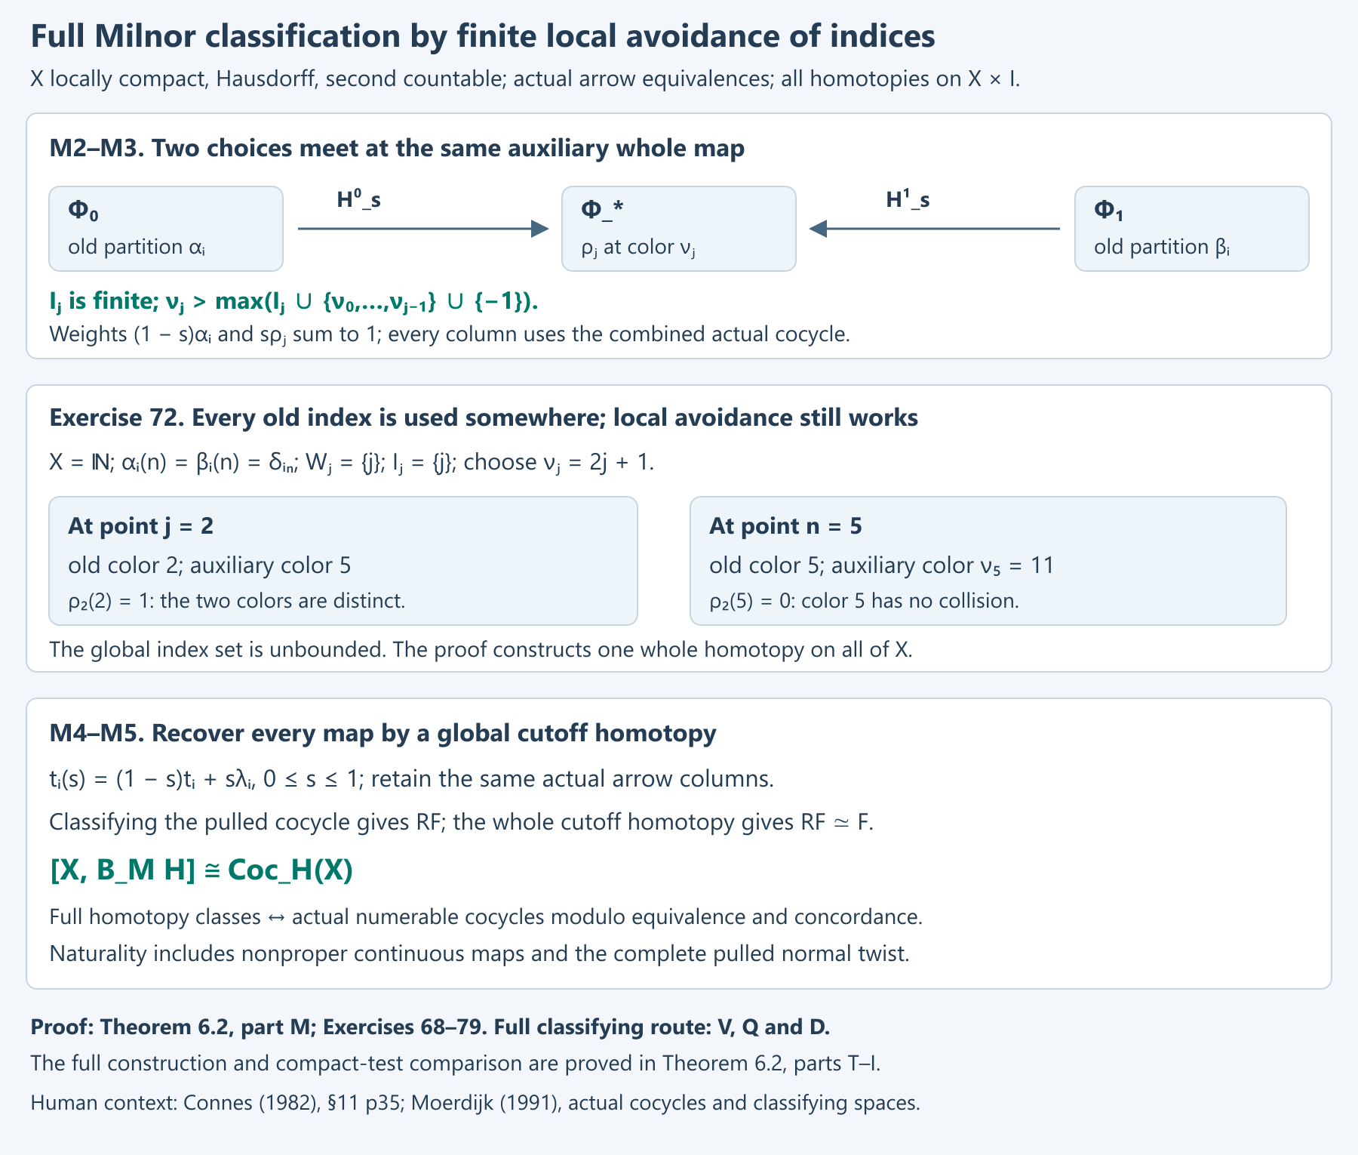Select the subtitle beginning "X locally compact, Hausdorff"
This screenshot has width=1358, height=1155.
(525, 79)
